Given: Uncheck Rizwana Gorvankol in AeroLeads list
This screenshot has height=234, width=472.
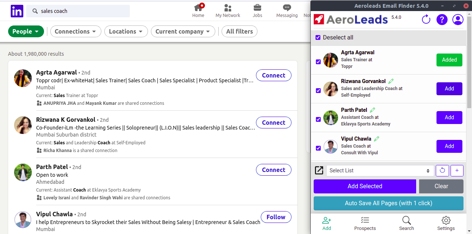Looking at the screenshot, I should pyautogui.click(x=318, y=90).
